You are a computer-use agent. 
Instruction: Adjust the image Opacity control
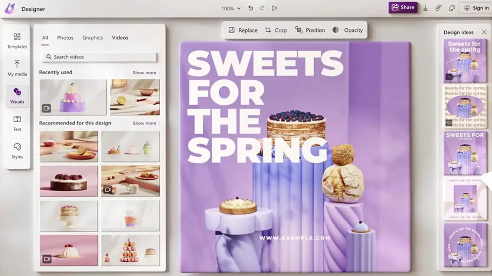pos(348,30)
